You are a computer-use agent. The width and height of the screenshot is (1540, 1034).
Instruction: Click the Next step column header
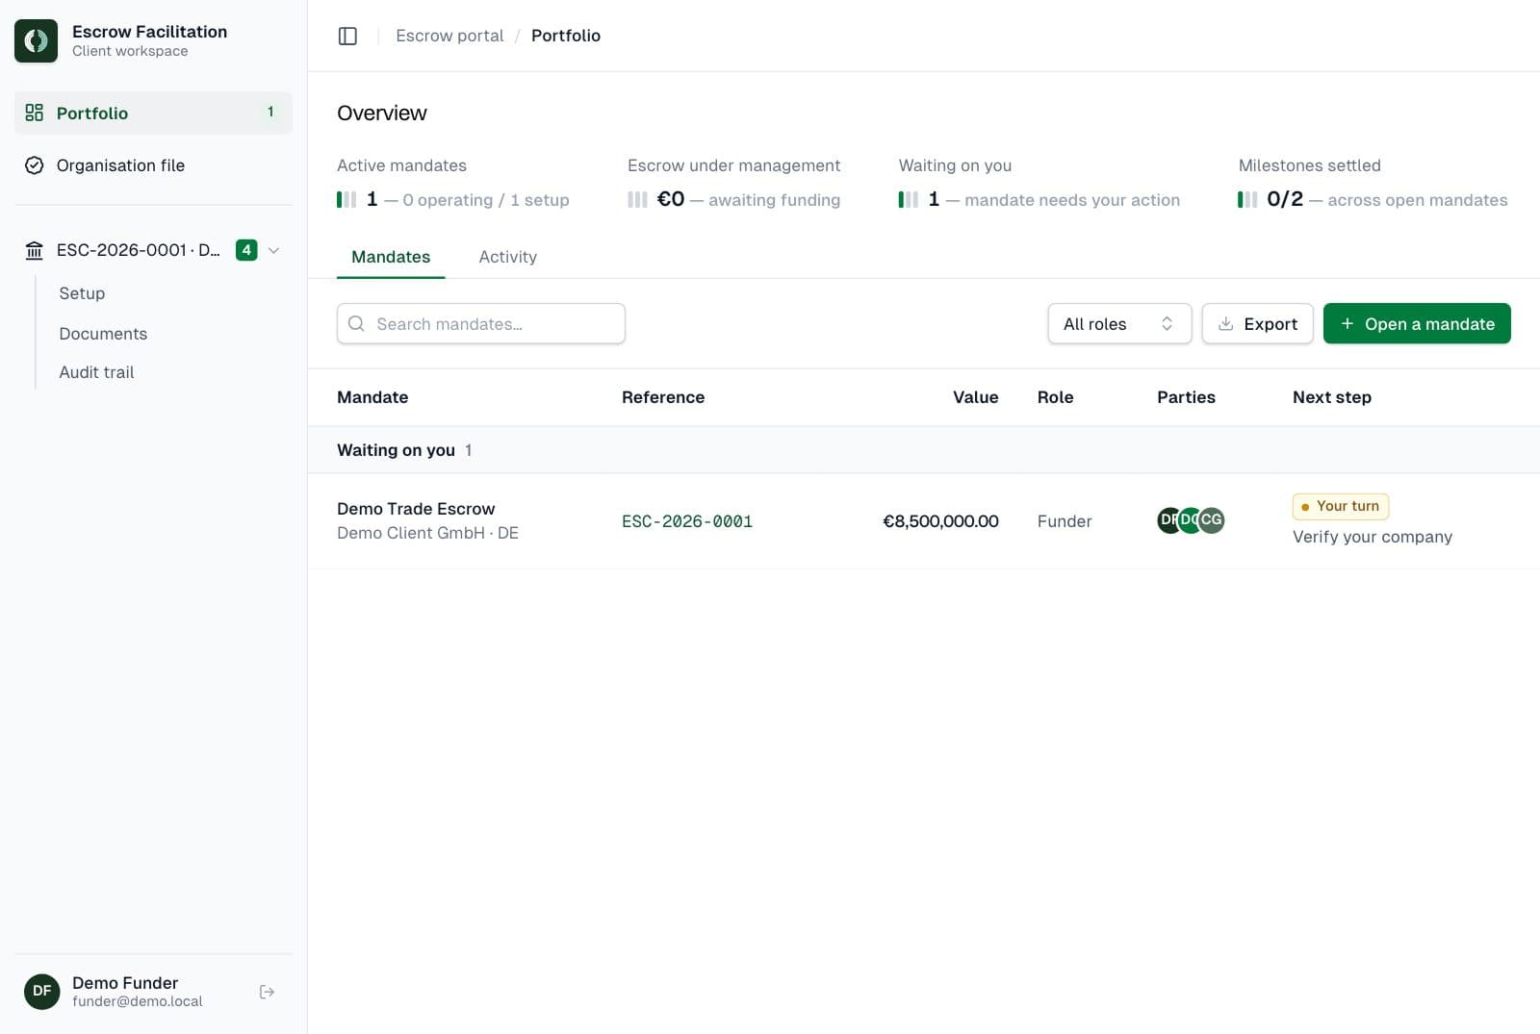(x=1332, y=397)
